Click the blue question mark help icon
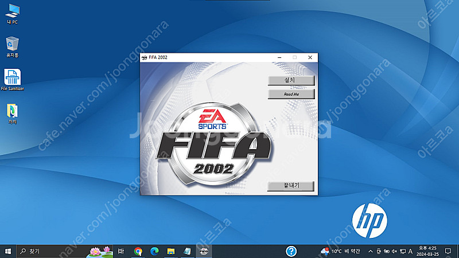This screenshot has width=459, height=258. pyautogui.click(x=291, y=251)
